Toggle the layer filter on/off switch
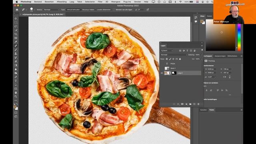This screenshot has height=144, width=256. [x=202, y=50]
